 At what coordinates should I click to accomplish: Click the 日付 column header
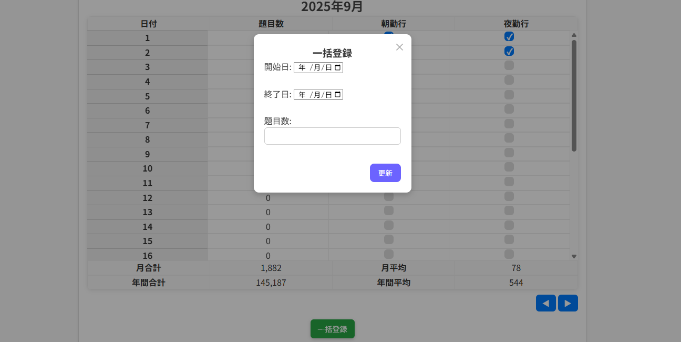(x=149, y=24)
